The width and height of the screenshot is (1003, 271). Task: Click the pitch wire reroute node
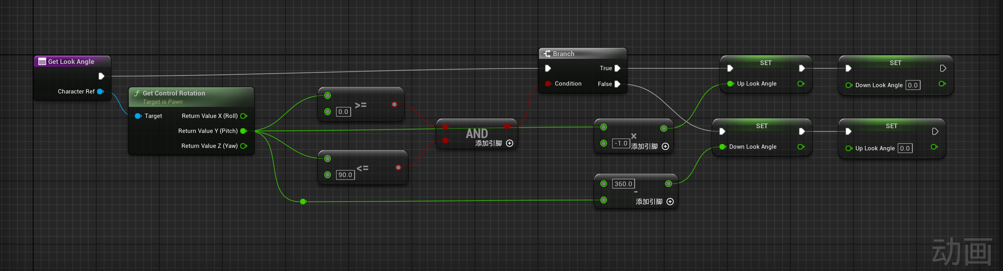coord(303,202)
